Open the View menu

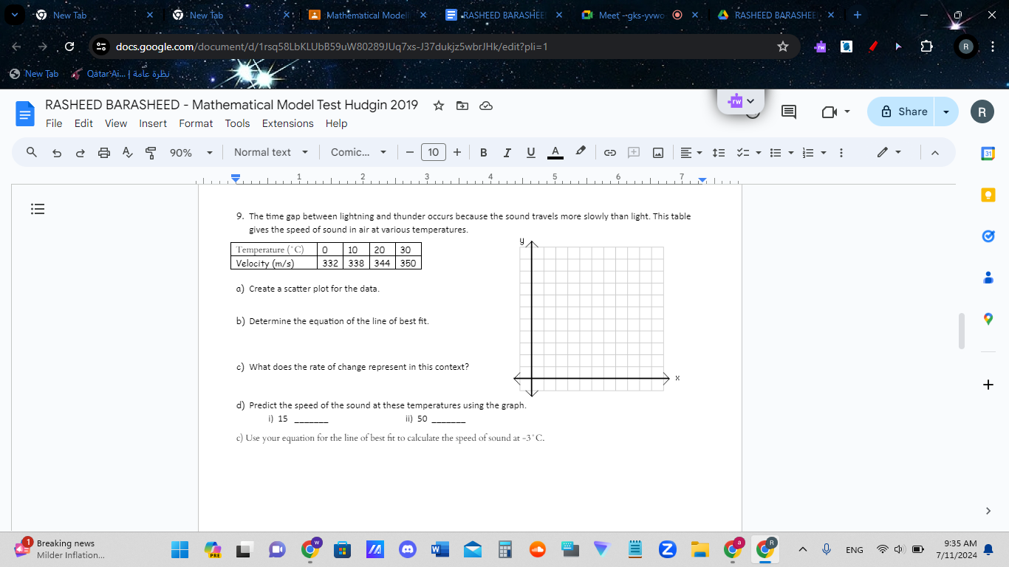pyautogui.click(x=116, y=123)
